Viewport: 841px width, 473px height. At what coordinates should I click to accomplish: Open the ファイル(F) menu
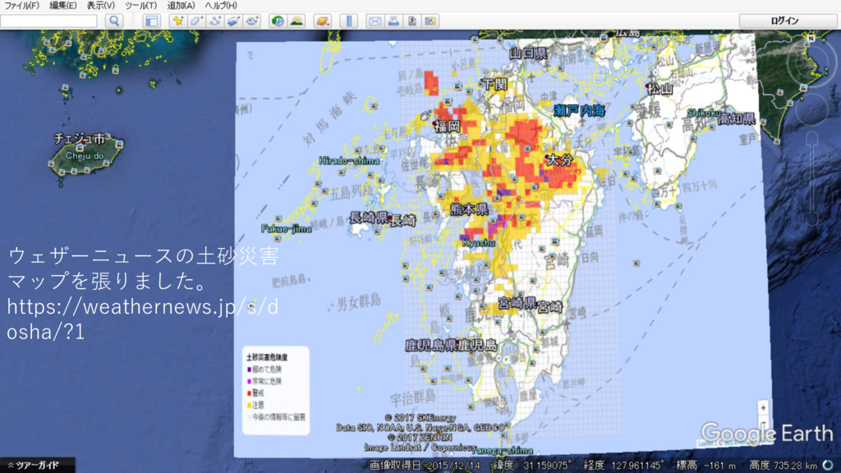click(22, 6)
